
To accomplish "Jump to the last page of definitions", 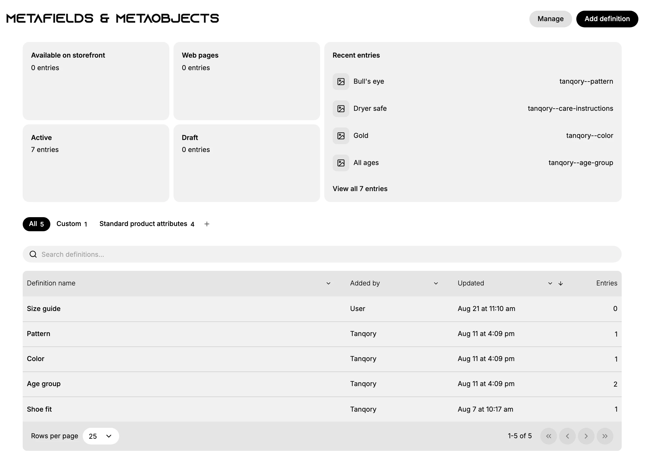I will pyautogui.click(x=605, y=436).
